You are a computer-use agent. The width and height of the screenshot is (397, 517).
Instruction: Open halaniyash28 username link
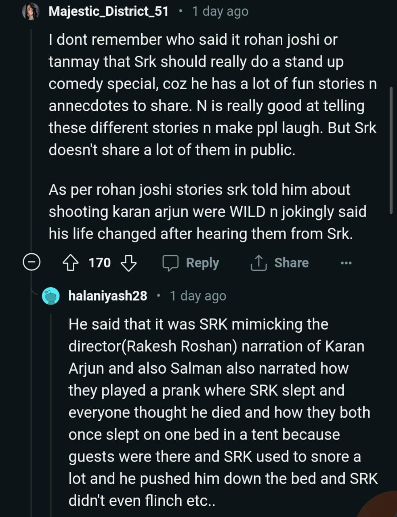pyautogui.click(x=108, y=296)
